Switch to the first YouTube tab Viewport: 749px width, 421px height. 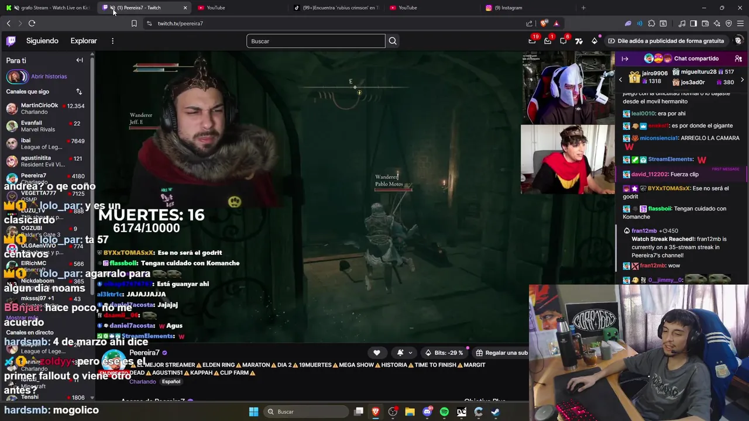pos(240,8)
